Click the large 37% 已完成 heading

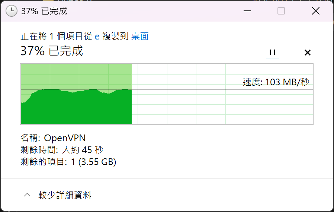(52, 51)
